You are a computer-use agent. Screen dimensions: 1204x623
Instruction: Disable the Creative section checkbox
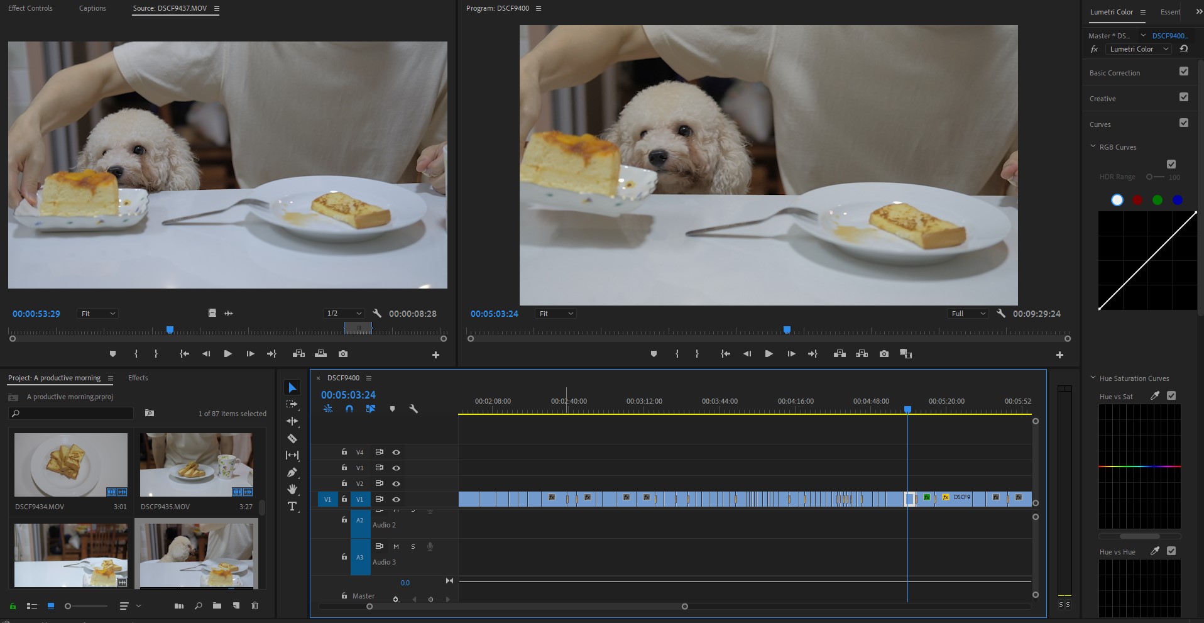click(x=1184, y=97)
